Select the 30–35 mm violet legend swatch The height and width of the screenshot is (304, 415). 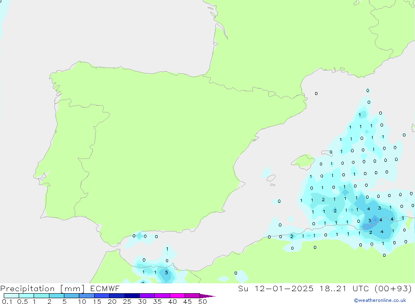click(x=147, y=296)
